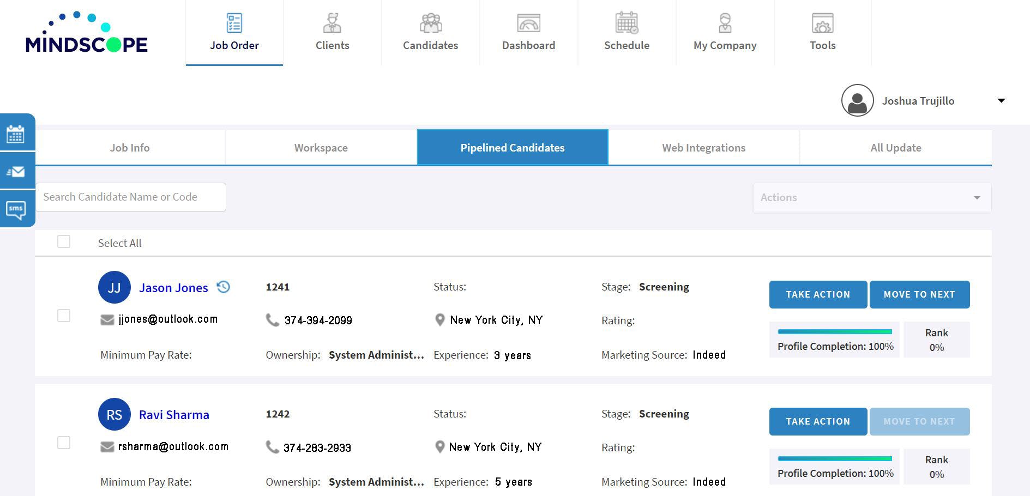The image size is (1030, 496).
Task: Open the Schedule calendar icon
Action: click(x=627, y=23)
